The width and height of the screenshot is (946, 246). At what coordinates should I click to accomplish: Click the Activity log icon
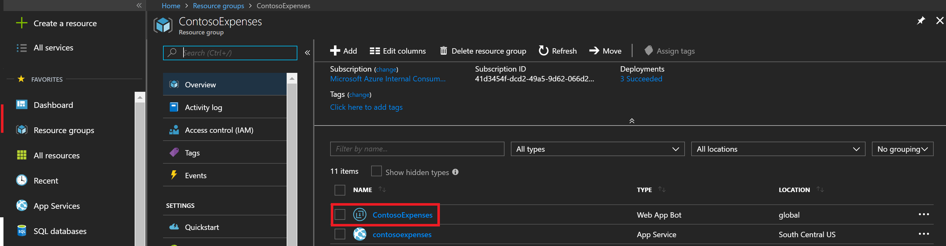pyautogui.click(x=174, y=107)
